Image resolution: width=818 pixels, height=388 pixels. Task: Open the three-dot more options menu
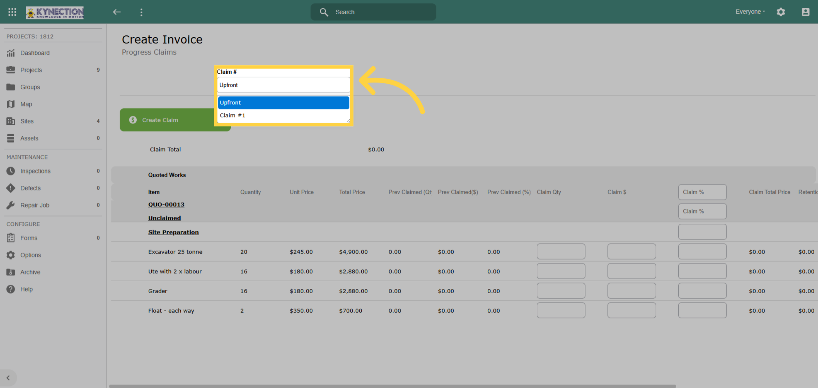click(x=141, y=12)
